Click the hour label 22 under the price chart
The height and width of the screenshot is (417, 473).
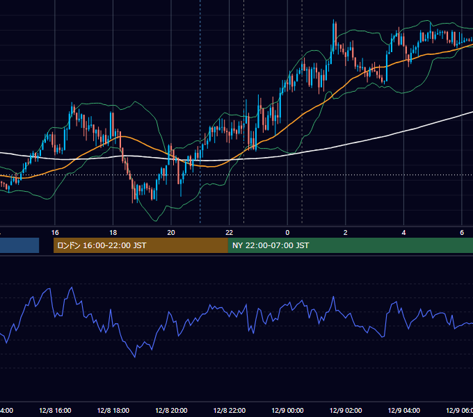point(230,233)
